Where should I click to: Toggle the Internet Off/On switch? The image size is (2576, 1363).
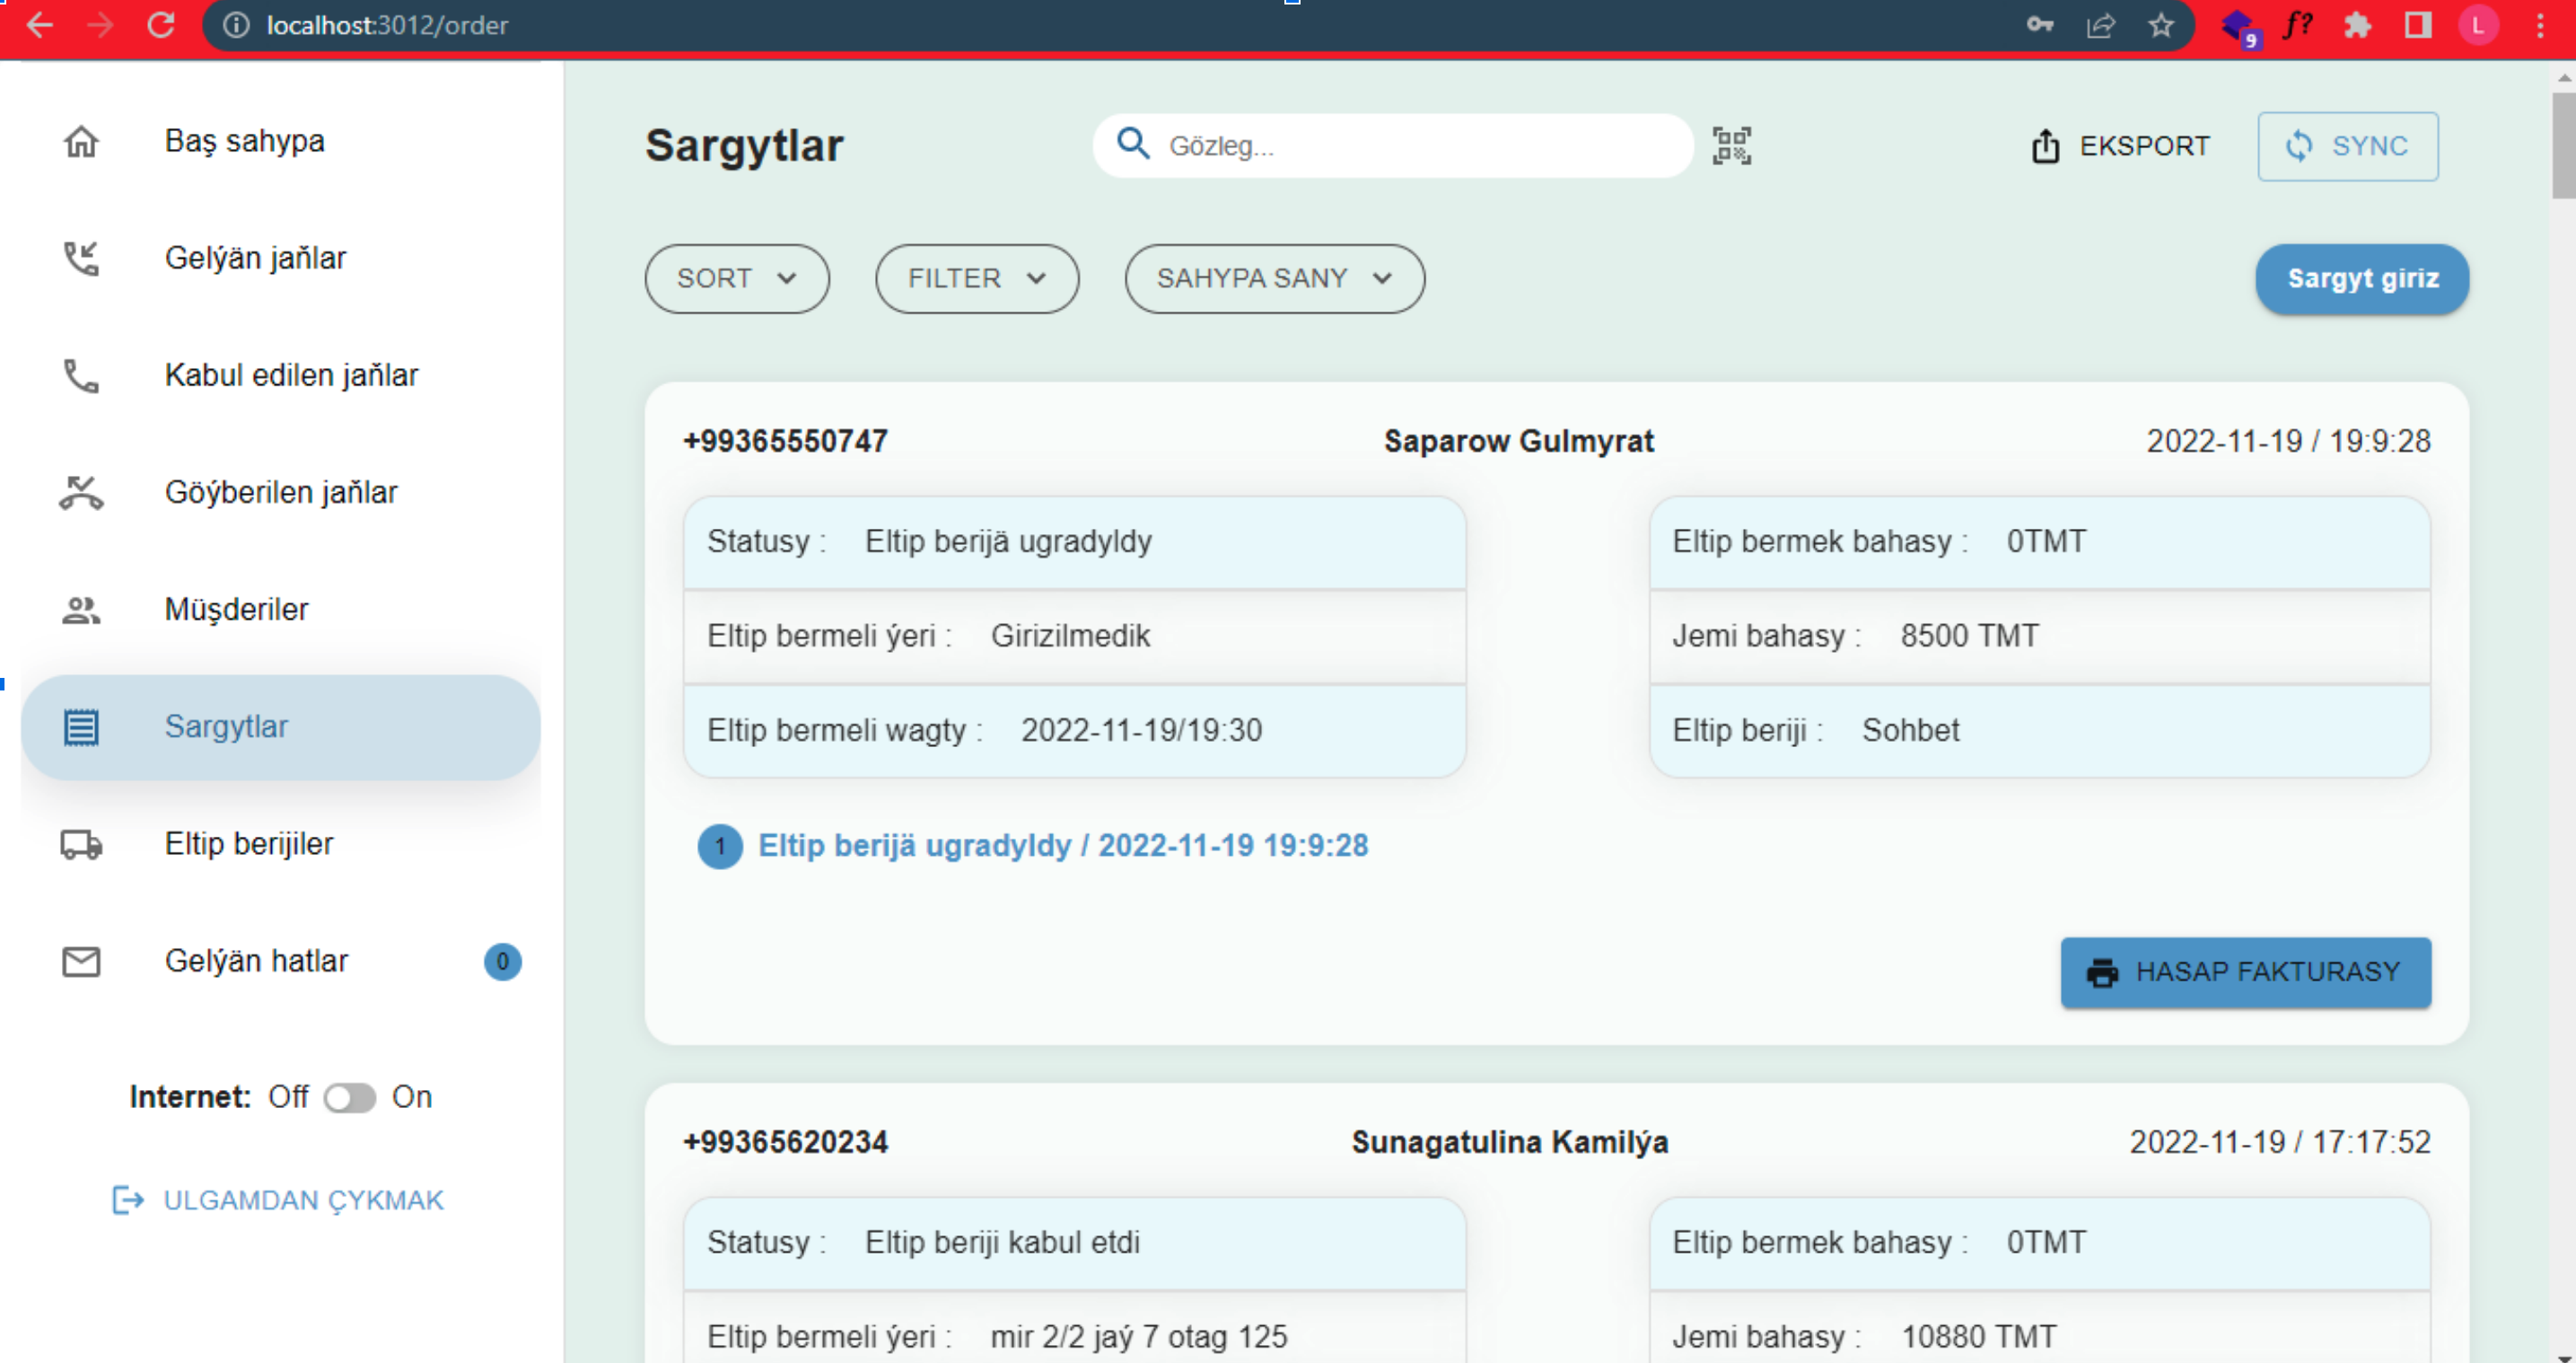(349, 1098)
